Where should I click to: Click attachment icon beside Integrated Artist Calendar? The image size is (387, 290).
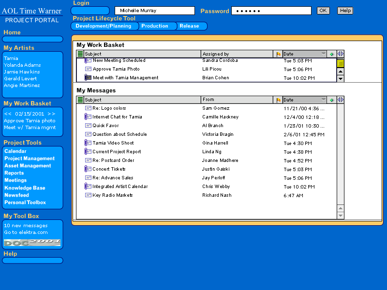(88, 186)
